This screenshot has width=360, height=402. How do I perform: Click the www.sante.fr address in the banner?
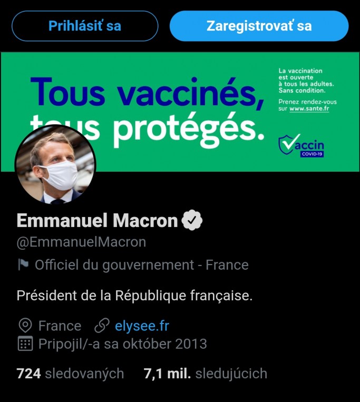(309, 109)
